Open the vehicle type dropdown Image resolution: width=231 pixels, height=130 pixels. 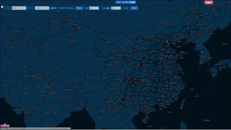(19, 8)
